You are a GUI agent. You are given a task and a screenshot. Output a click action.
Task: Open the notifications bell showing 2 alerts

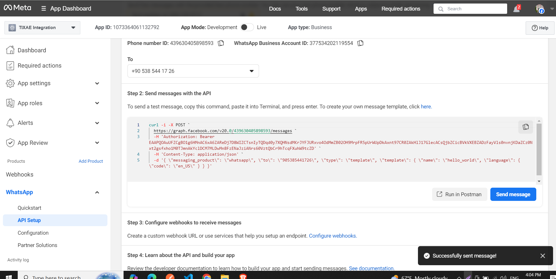(x=516, y=9)
